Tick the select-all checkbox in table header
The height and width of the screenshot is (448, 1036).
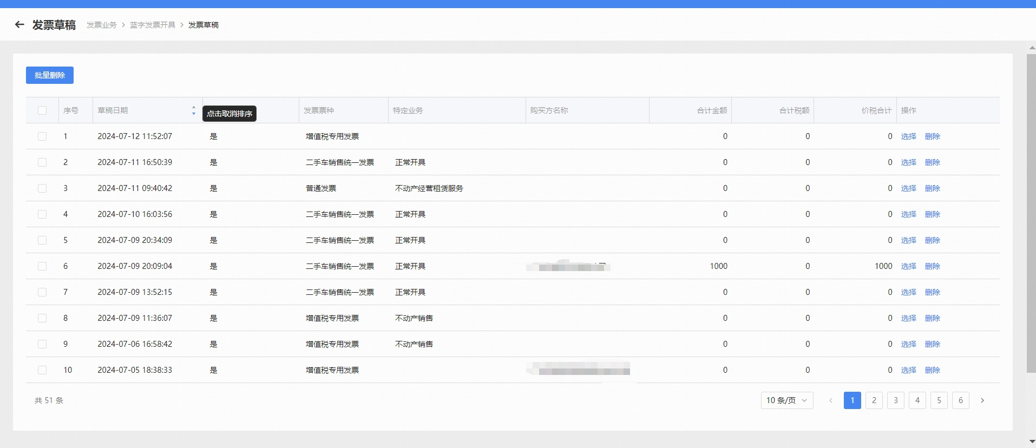(x=42, y=110)
